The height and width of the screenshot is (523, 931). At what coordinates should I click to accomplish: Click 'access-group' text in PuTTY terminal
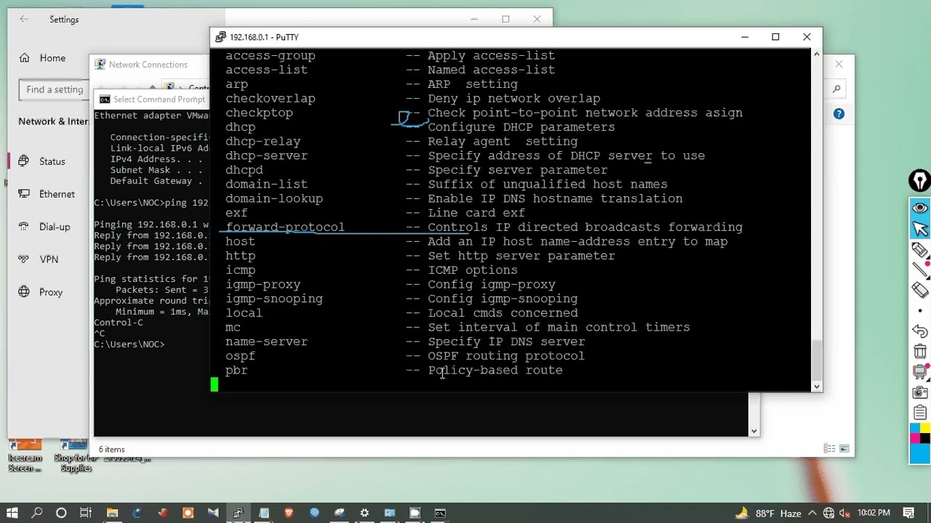[x=270, y=56]
